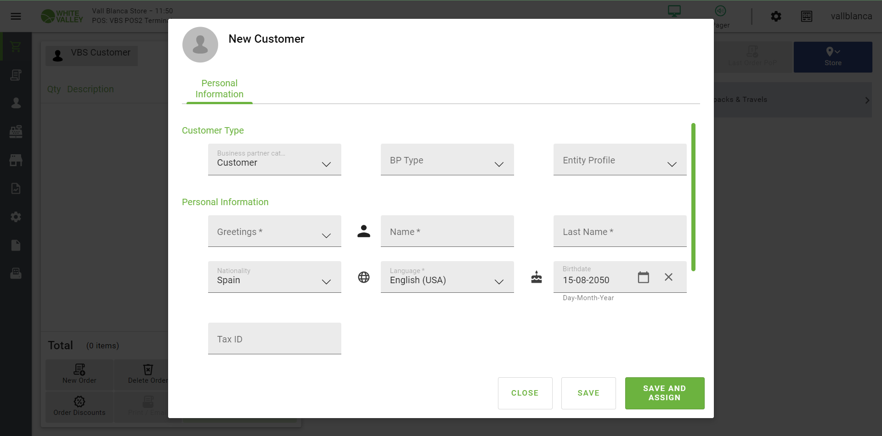Click the cash register icon in top bar
882x436 pixels.
click(806, 17)
